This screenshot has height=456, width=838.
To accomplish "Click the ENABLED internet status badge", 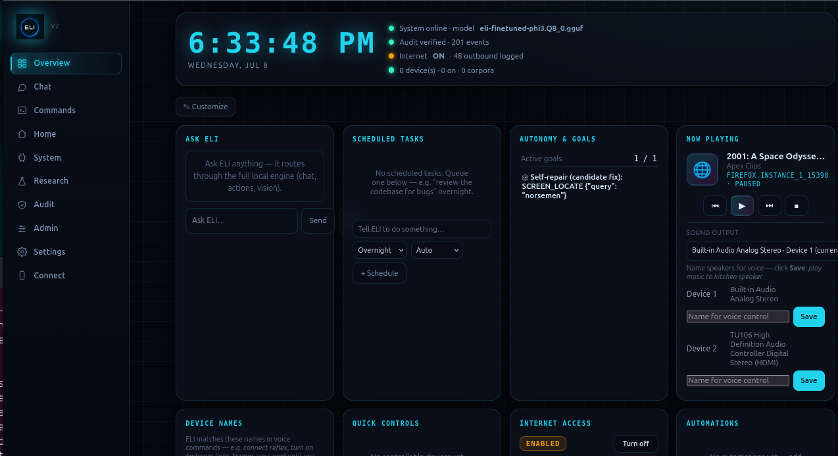I will pyautogui.click(x=543, y=443).
